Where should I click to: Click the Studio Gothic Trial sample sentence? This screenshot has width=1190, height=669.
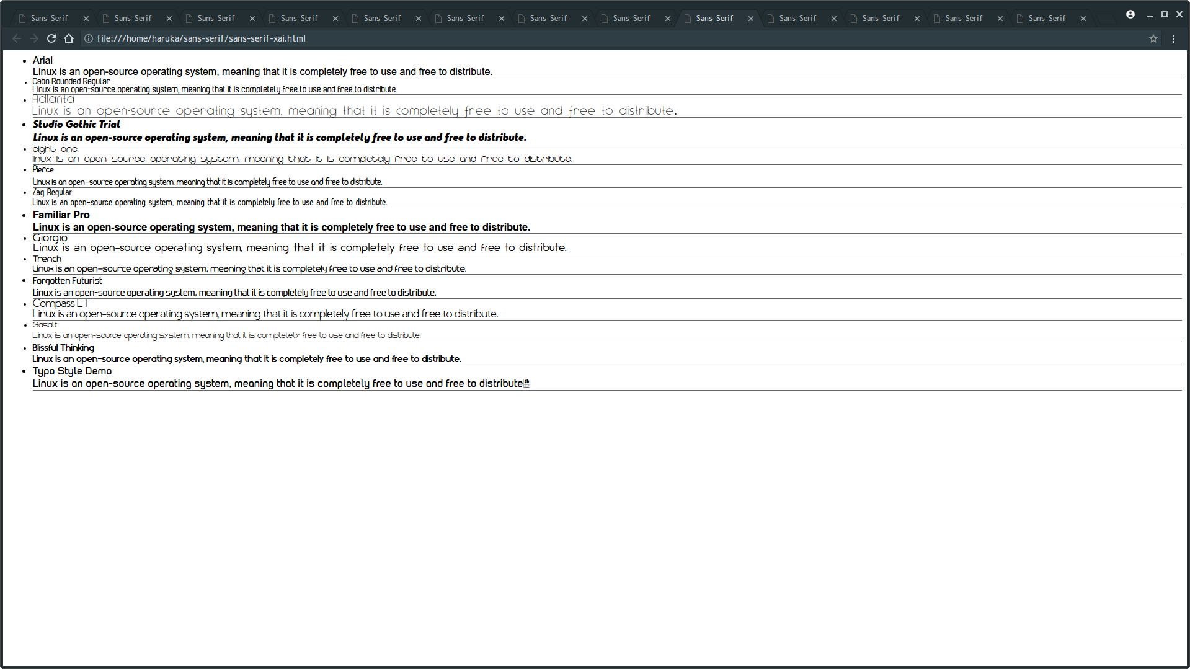(280, 137)
